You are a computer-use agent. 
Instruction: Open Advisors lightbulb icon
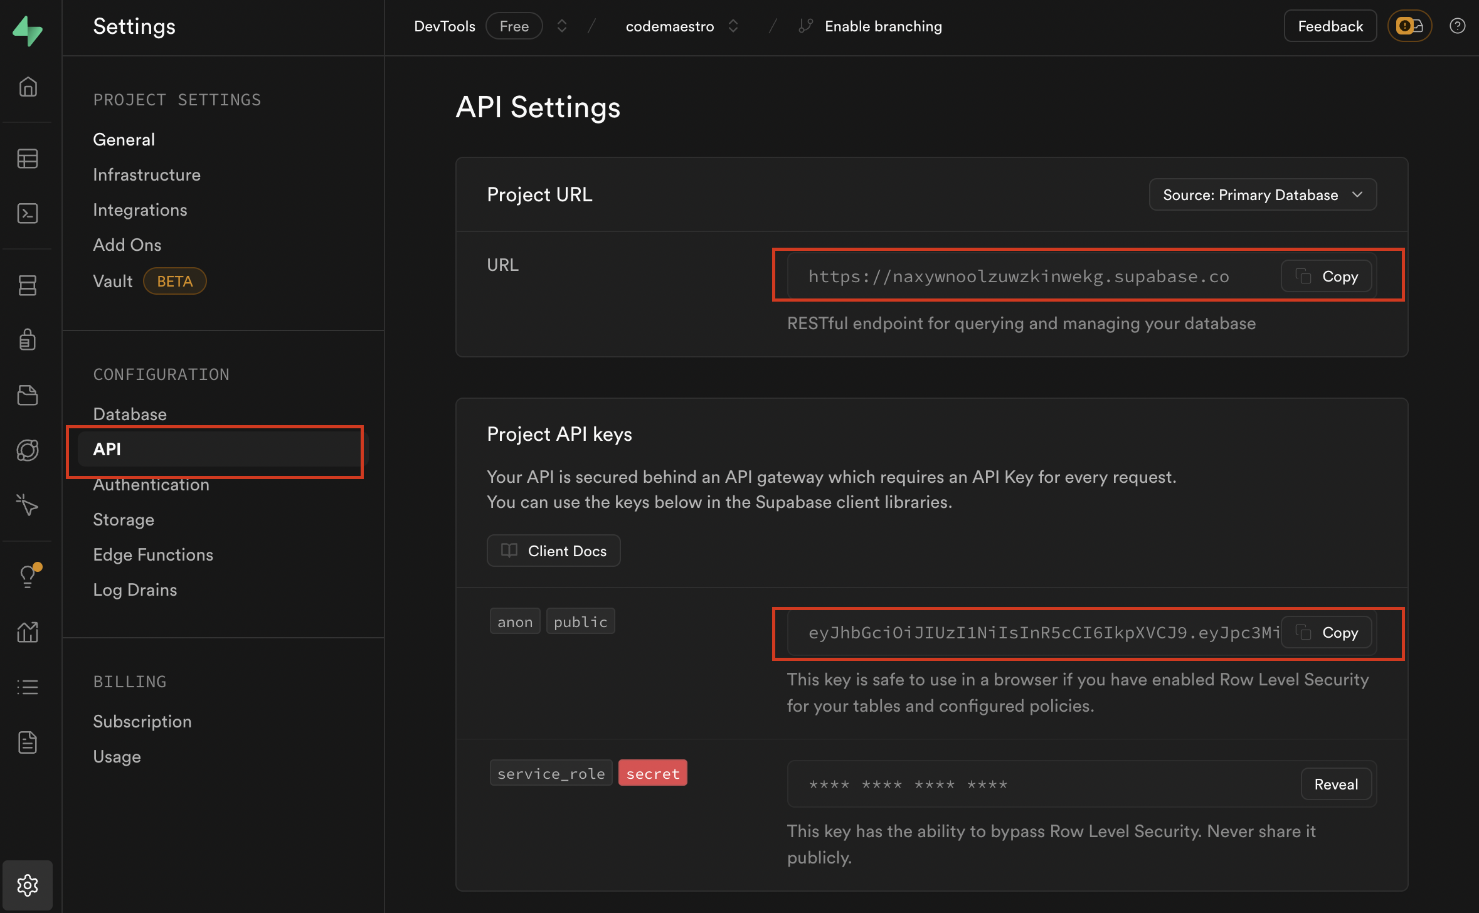click(28, 576)
